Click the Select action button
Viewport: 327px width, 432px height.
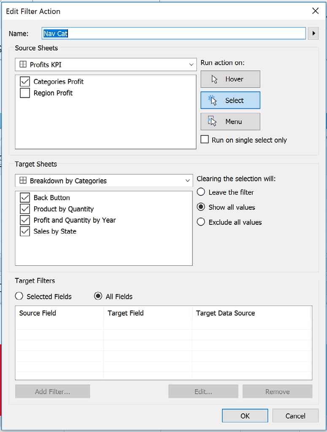pos(230,100)
